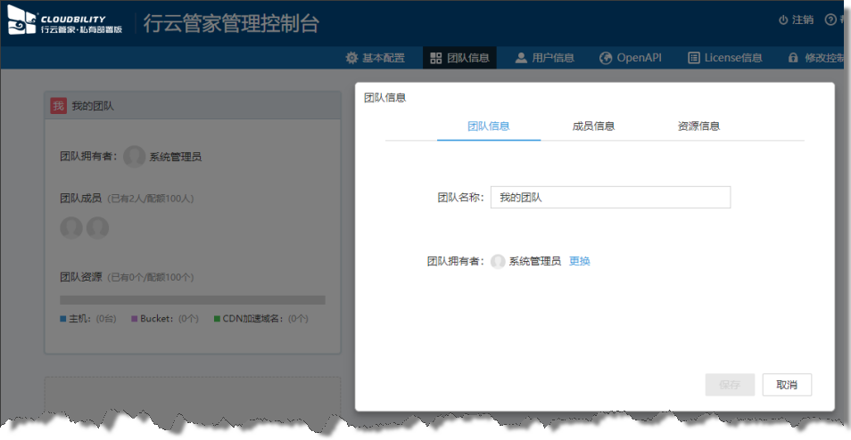Image resolution: width=851 pixels, height=440 pixels.
Task: Click the team owner avatar in 我的团队 card
Action: [135, 157]
